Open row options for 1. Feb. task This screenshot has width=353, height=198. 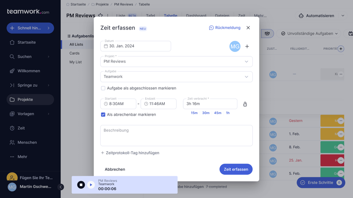coord(341,134)
